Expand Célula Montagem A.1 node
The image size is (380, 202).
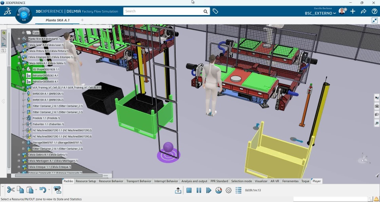click(x=19, y=160)
